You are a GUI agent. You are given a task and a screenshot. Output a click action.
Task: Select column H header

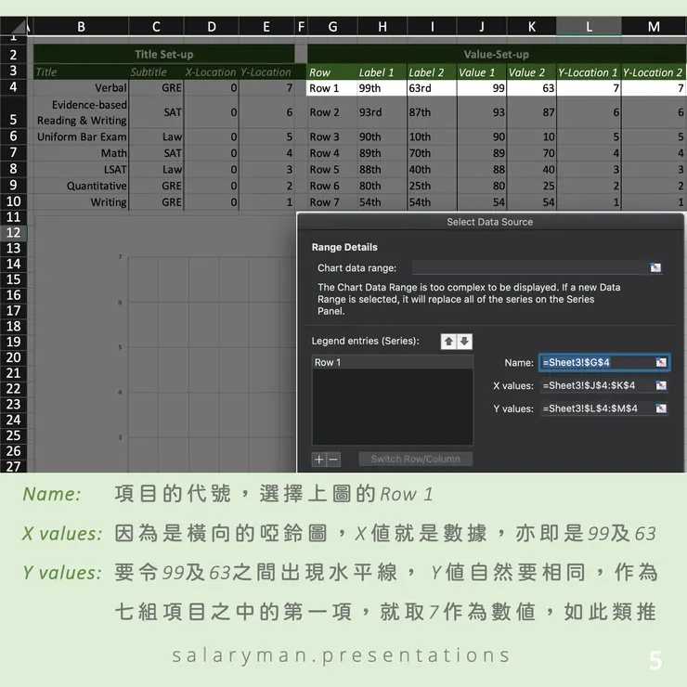point(382,27)
